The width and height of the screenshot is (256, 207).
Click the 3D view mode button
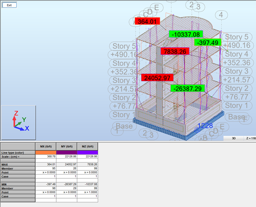[x=234, y=138]
